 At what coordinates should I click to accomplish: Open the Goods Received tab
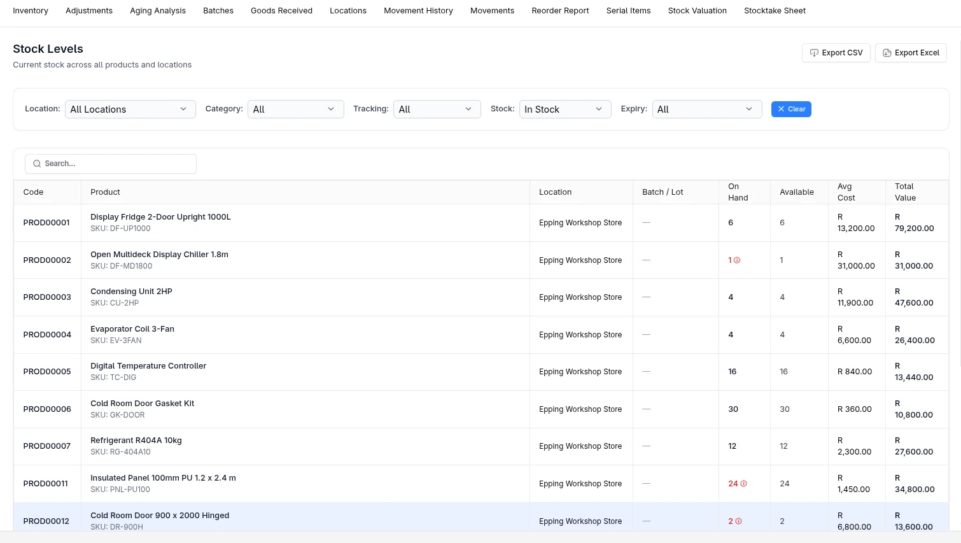(281, 11)
